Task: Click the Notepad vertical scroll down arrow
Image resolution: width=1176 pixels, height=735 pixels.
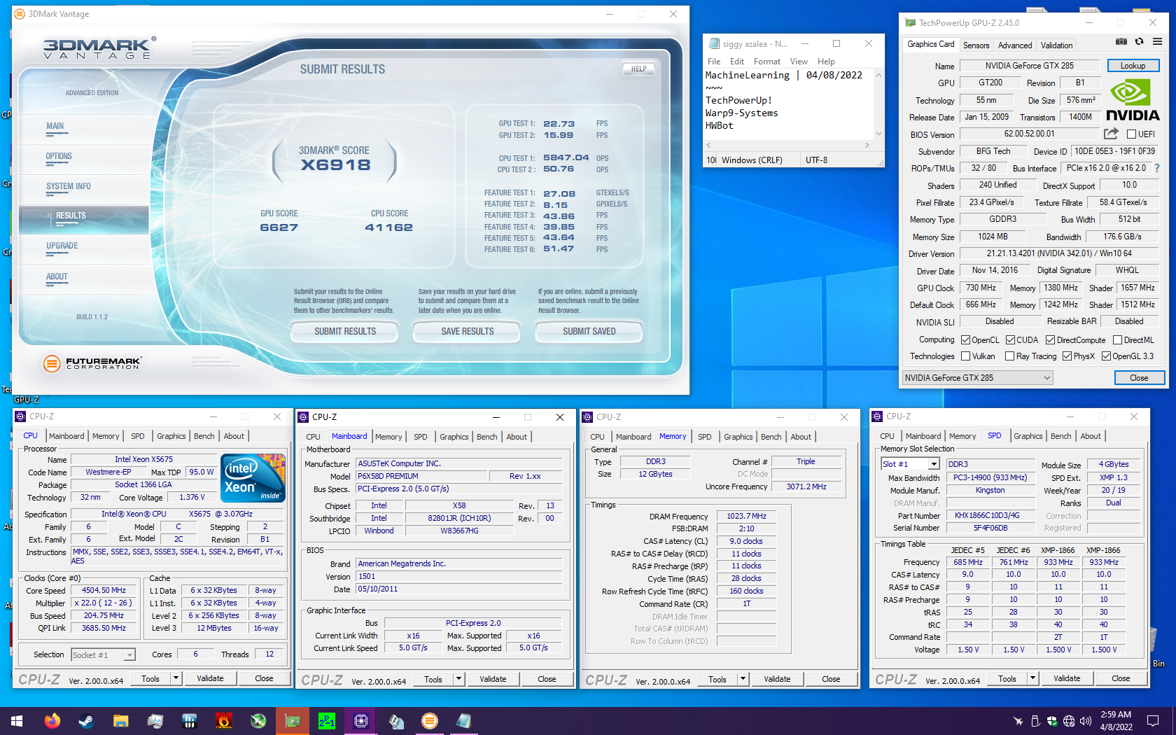Action: [879, 134]
